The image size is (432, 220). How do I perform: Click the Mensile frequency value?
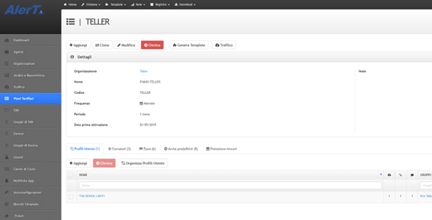[x=148, y=103]
